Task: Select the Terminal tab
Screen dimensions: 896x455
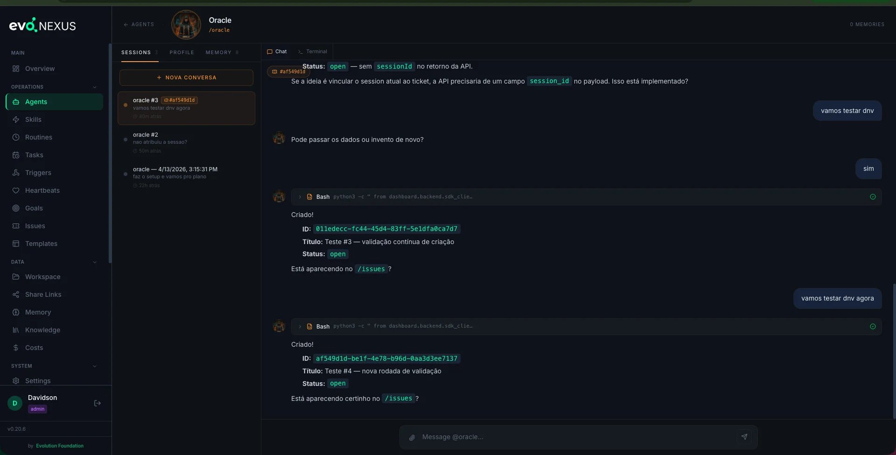Action: coord(312,51)
